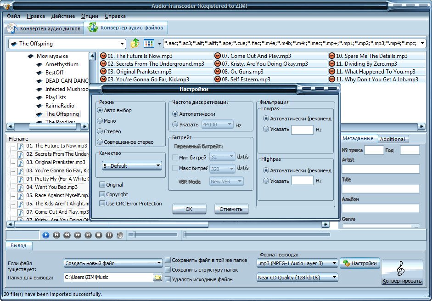This screenshot has height=301, width=432.
Task: Open the Near CD Quality dropdown
Action: [x=297, y=277]
